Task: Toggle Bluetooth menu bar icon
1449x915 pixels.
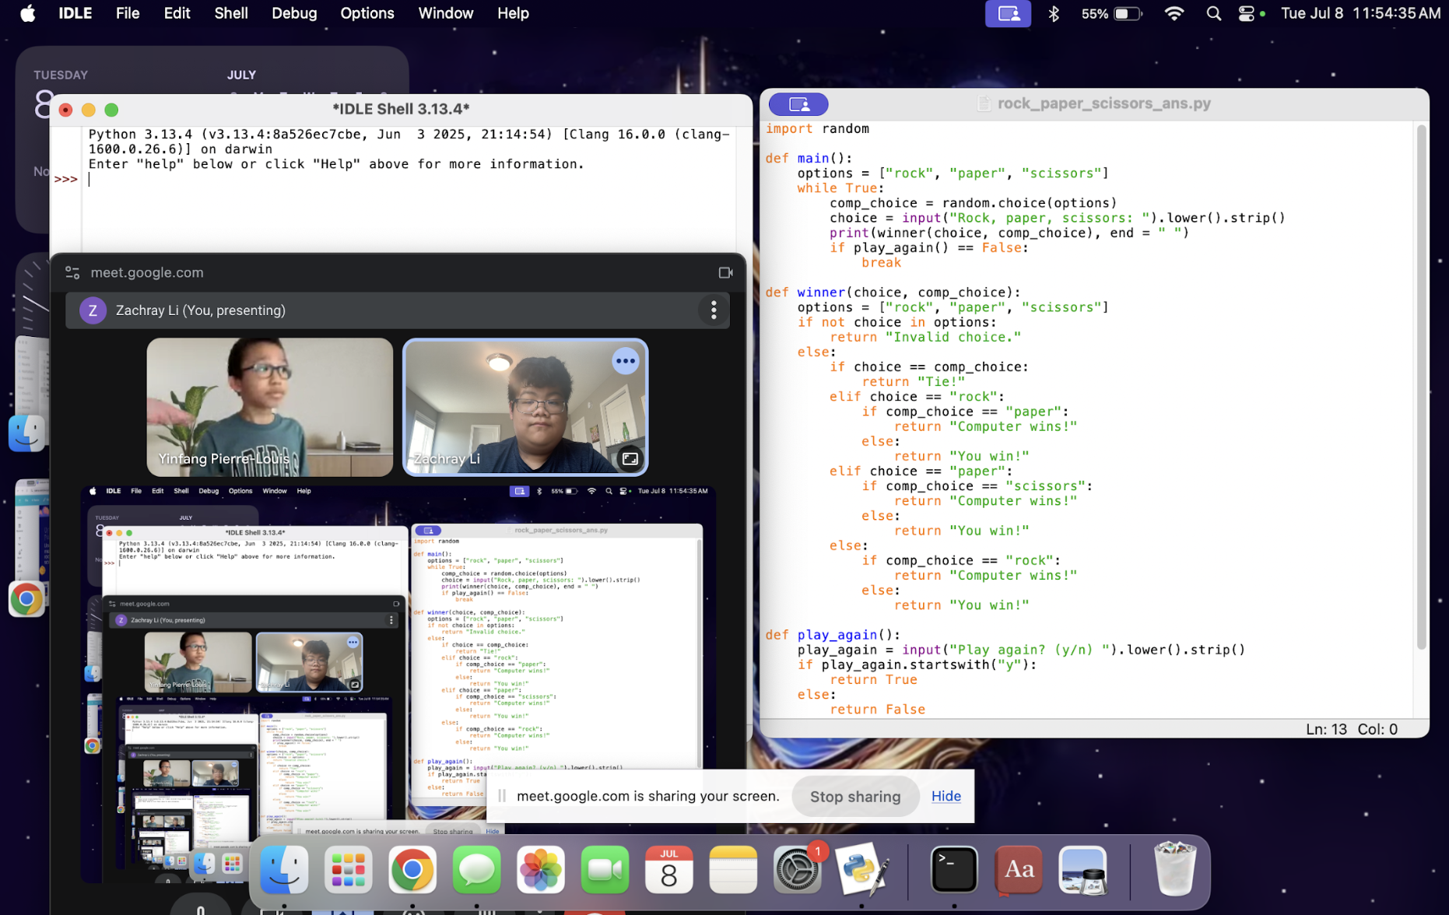Action: [x=1054, y=13]
